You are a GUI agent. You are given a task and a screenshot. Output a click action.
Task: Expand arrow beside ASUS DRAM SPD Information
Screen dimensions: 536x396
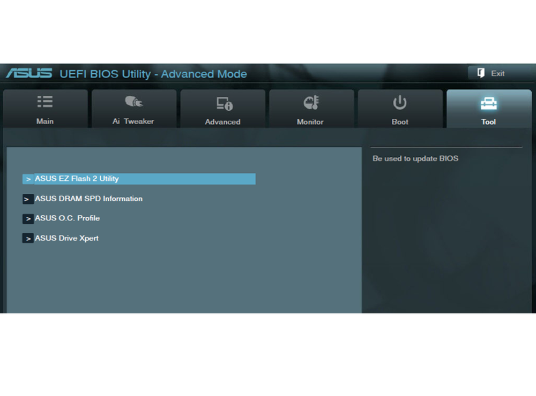[x=28, y=199]
